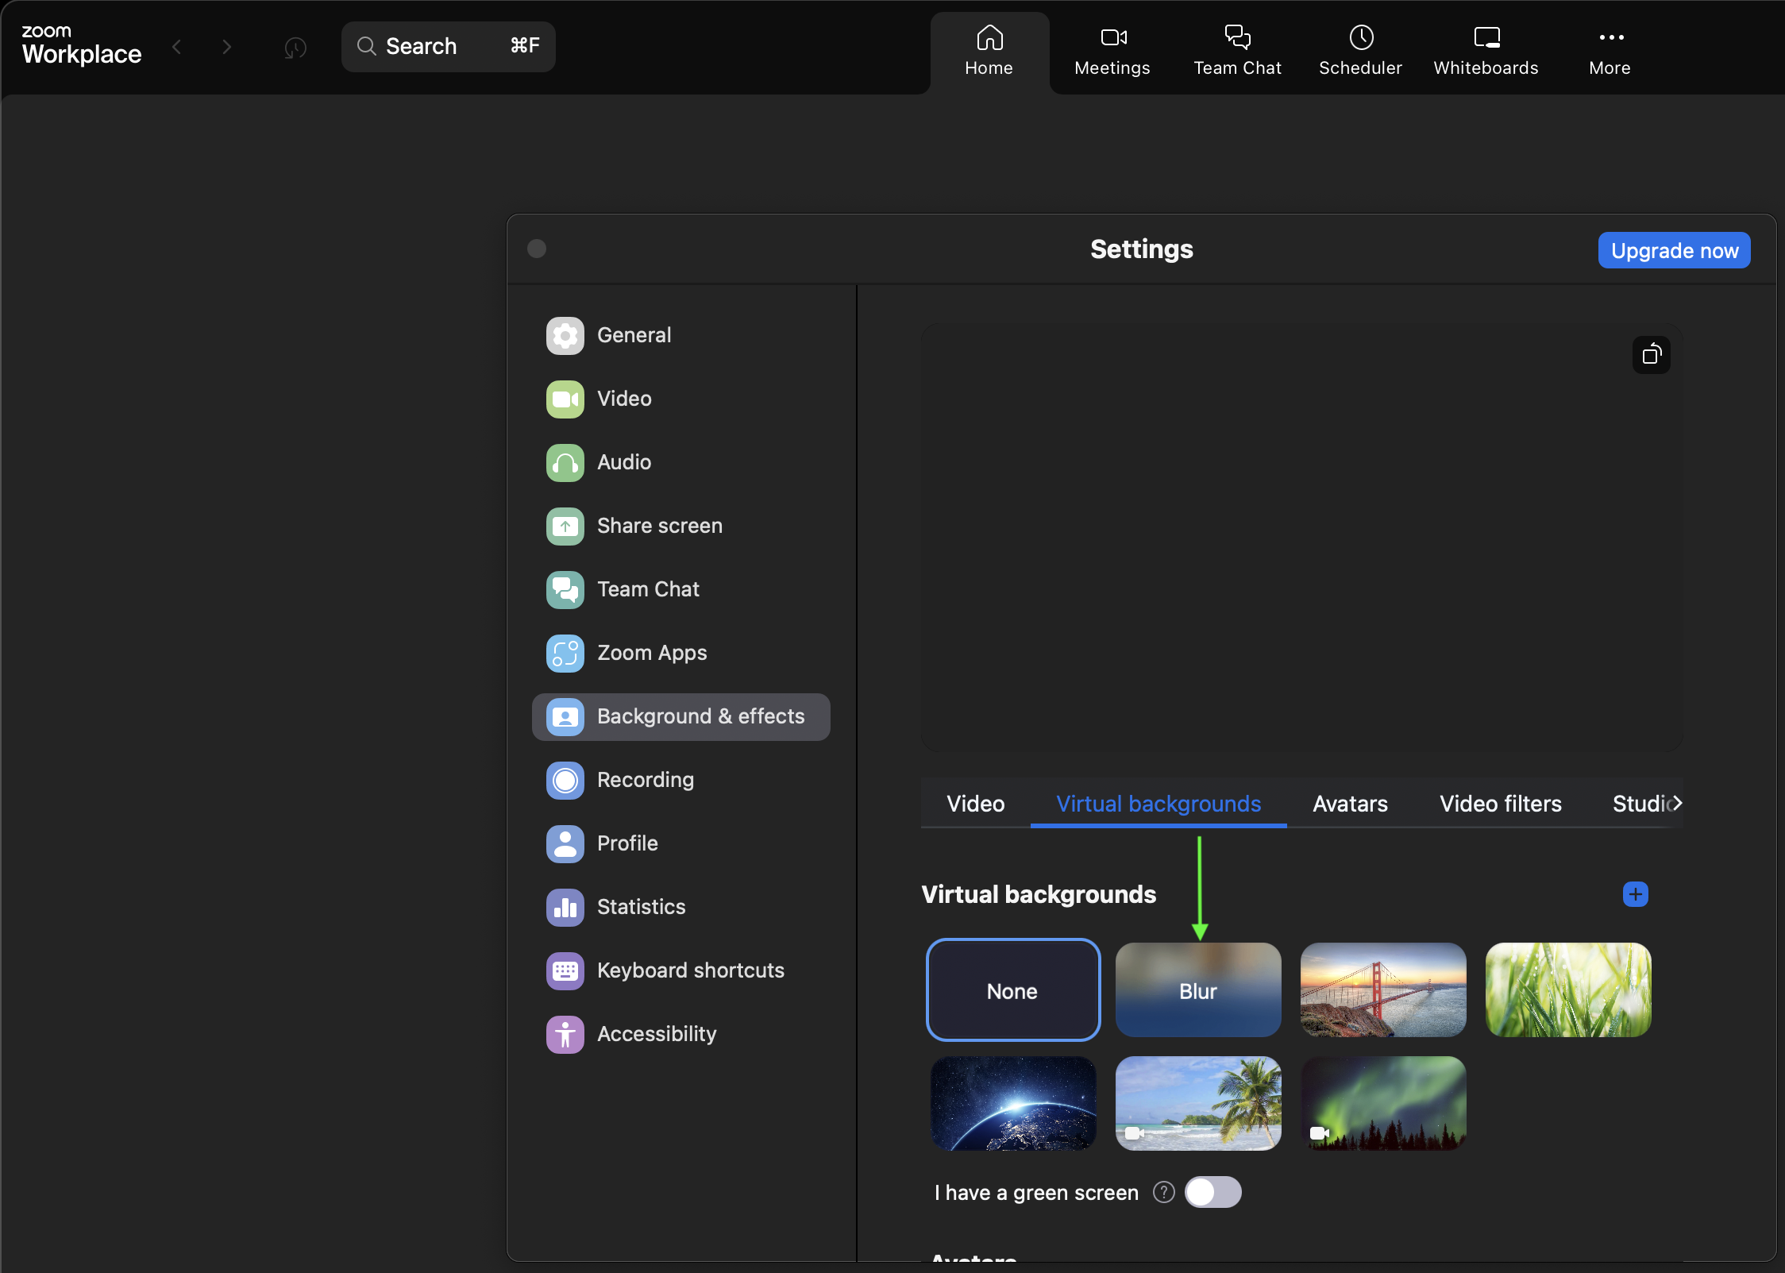
Task: Click the Upgrade now button
Action: [1673, 249]
